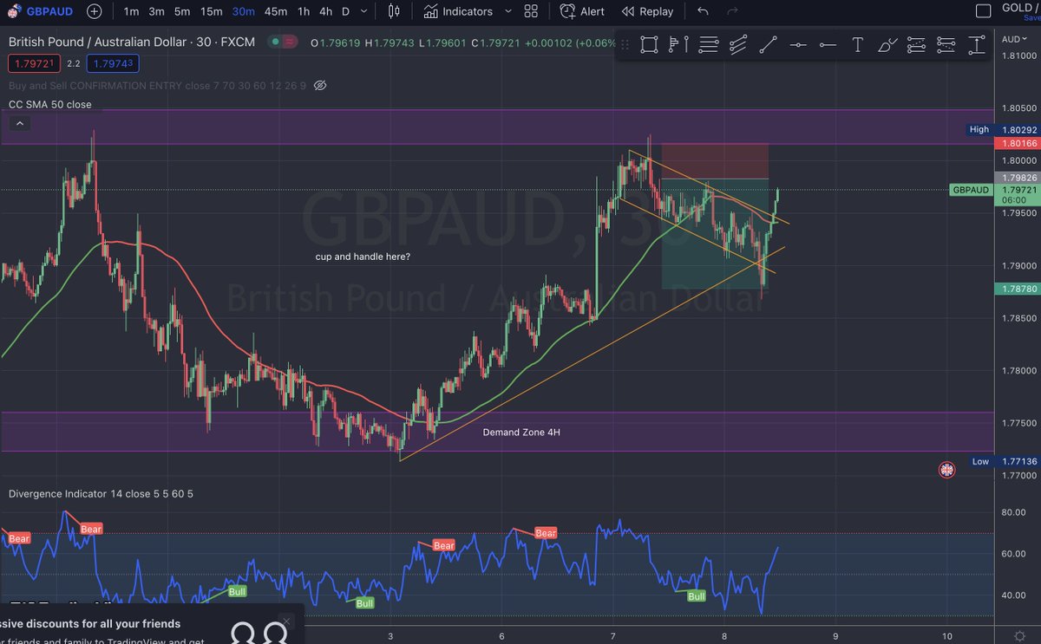Expand the indicator templates dropdown
Image resolution: width=1041 pixels, height=644 pixels.
tap(508, 11)
